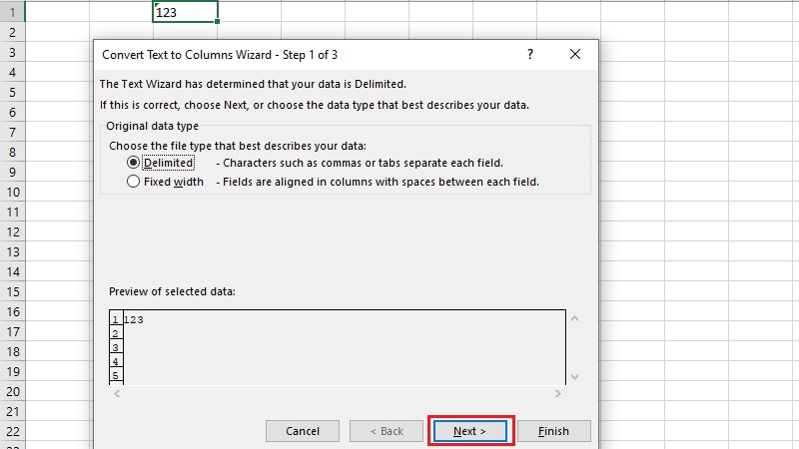Select row 15 header in the sheet

(x=12, y=291)
